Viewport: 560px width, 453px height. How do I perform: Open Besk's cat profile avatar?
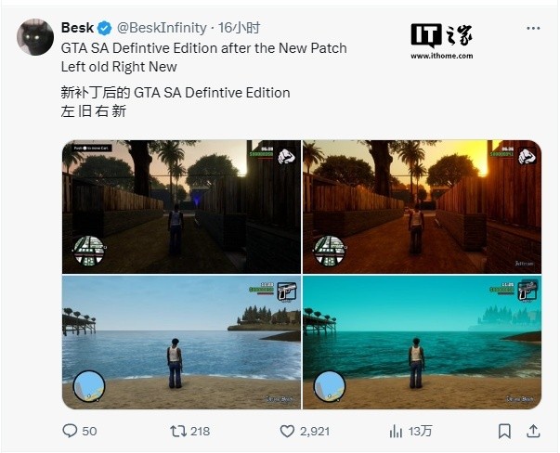[x=35, y=37]
